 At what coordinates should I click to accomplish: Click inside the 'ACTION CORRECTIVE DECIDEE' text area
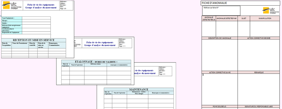coord(259,55)
